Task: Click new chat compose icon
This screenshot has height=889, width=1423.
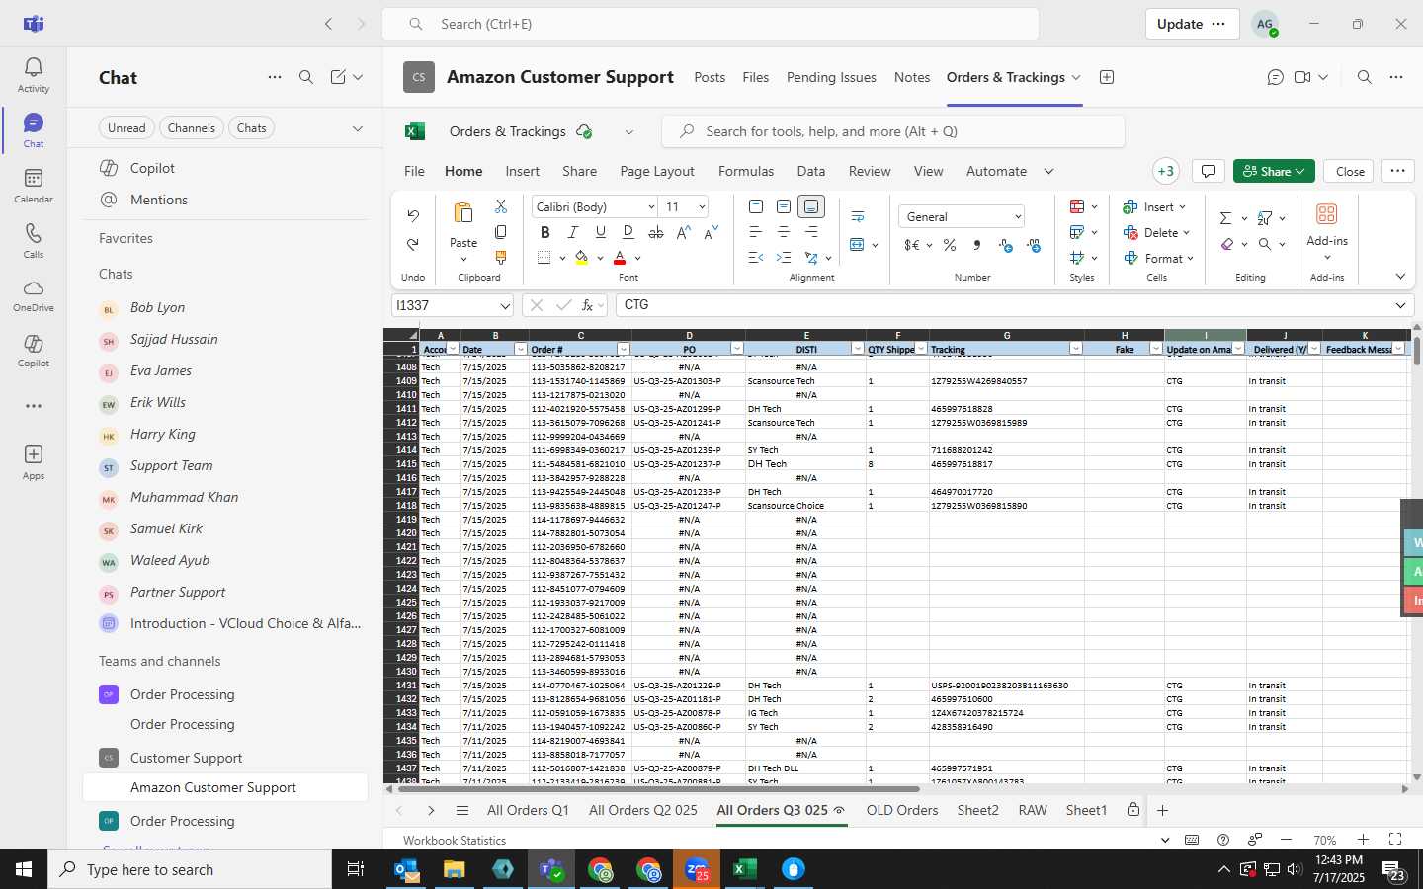Action: (x=338, y=77)
